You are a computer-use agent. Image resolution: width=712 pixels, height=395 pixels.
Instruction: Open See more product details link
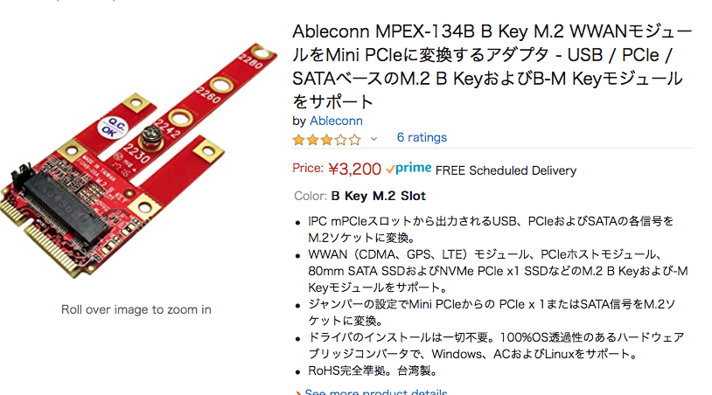(x=376, y=392)
